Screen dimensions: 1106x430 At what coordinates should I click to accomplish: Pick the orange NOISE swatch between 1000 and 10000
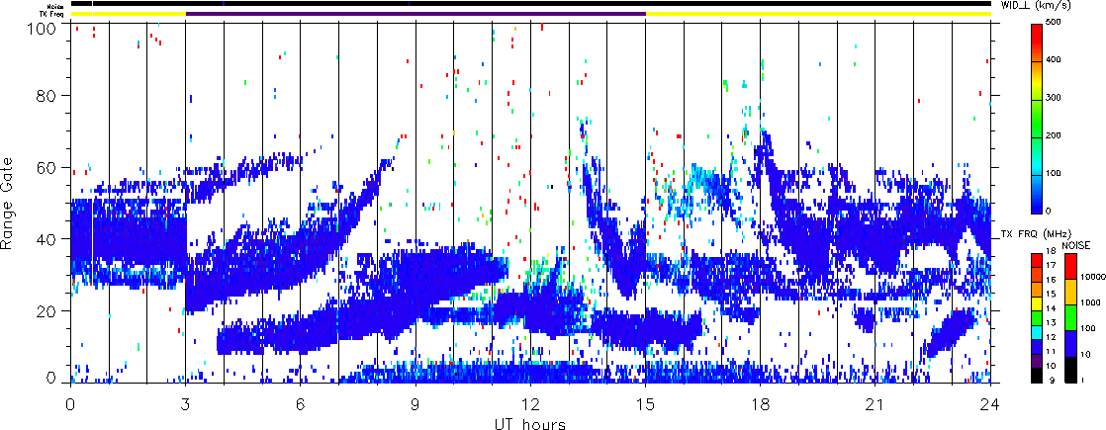1070,292
